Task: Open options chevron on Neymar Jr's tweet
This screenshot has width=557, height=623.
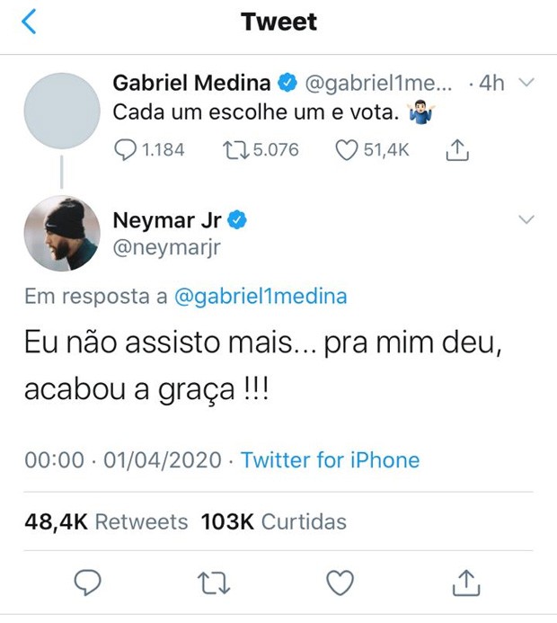Action: 527,218
